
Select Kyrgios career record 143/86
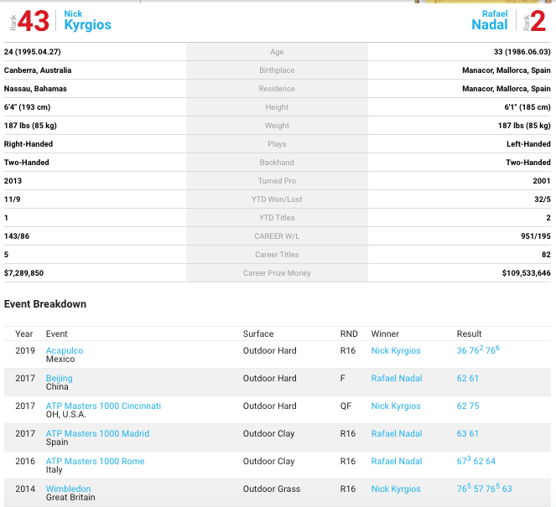tap(17, 236)
